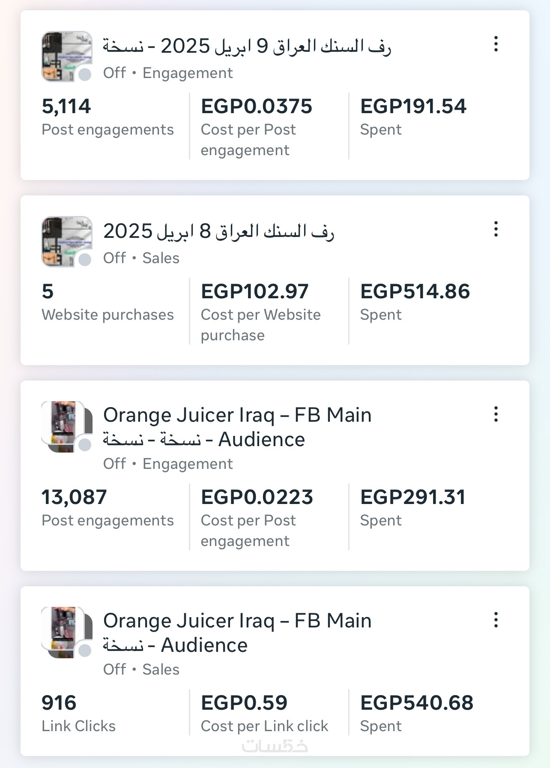
Task: Open more options for Orange Juicer Sales campaign
Action: click(496, 620)
